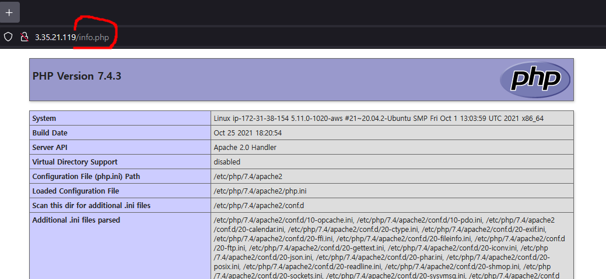The image size is (606, 279).
Task: Click the Server API label
Action: pos(51,148)
